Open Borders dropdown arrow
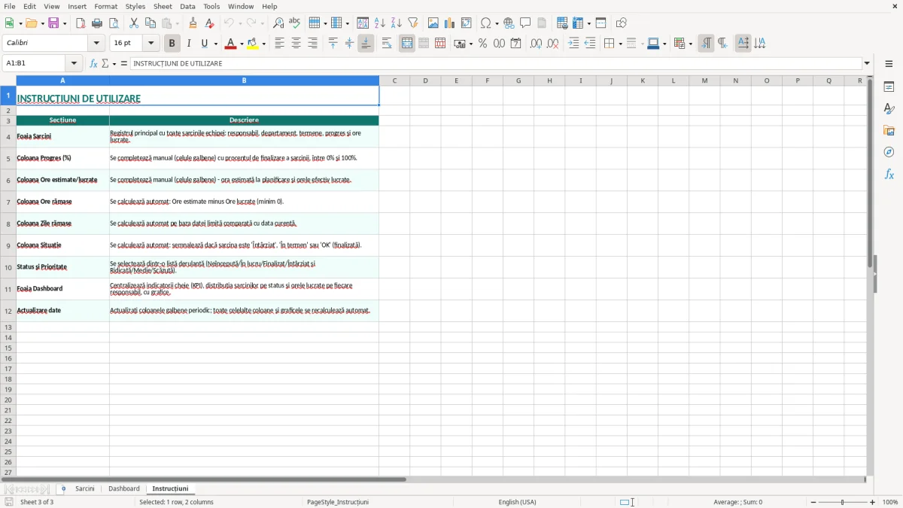Image resolution: width=903 pixels, height=508 pixels. point(620,44)
